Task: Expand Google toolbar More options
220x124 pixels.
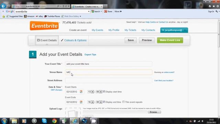Action: click(118, 11)
